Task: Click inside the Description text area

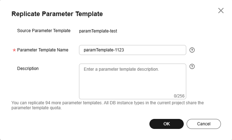Action: click(x=132, y=81)
